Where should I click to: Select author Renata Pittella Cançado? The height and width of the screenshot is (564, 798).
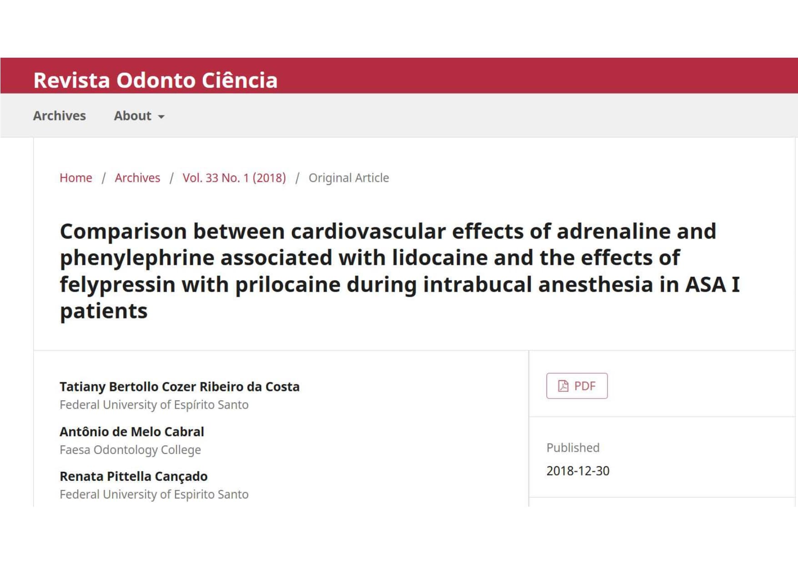(x=134, y=476)
